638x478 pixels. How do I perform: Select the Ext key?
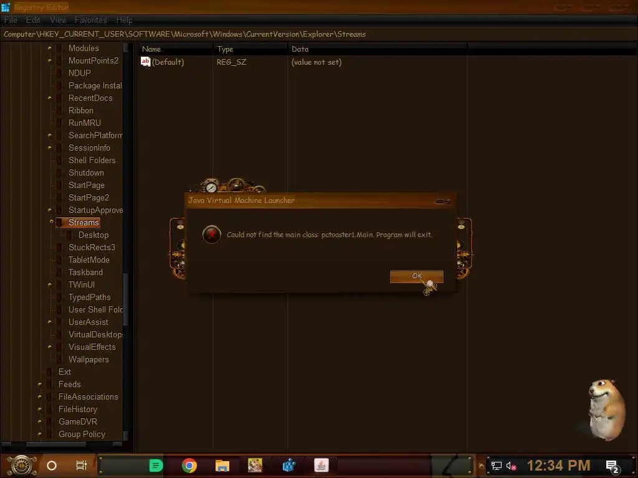pos(64,372)
